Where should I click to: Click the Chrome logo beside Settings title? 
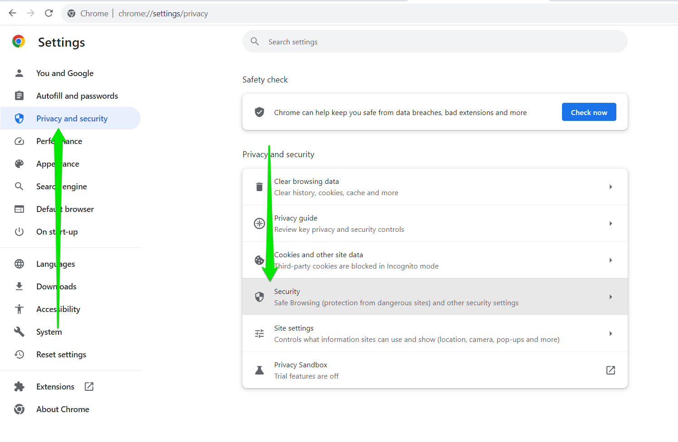click(19, 42)
